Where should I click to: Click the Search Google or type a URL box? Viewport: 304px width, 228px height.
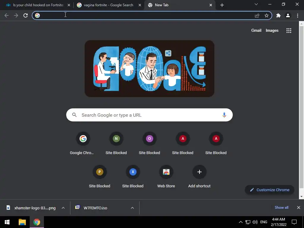point(149,115)
